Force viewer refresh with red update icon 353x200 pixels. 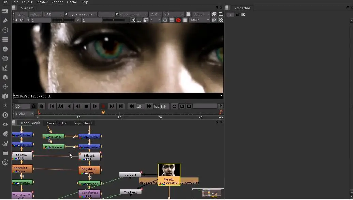coord(178,20)
